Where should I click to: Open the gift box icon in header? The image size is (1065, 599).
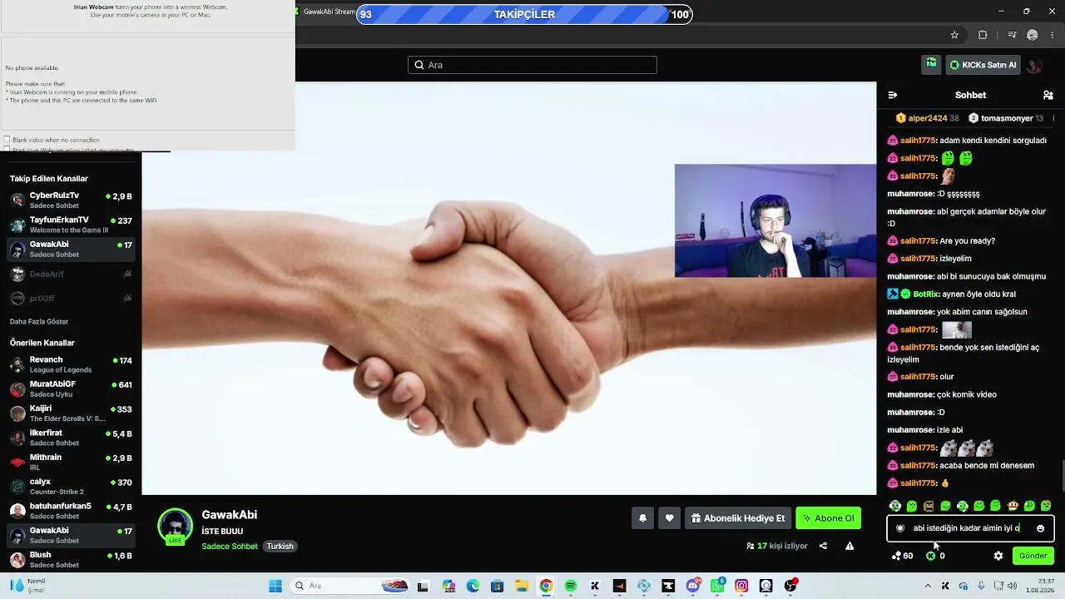coord(931,64)
